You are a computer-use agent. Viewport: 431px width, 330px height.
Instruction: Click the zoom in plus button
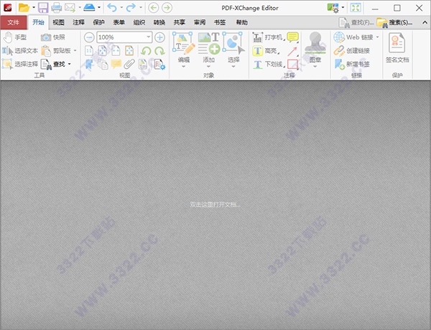coord(159,37)
